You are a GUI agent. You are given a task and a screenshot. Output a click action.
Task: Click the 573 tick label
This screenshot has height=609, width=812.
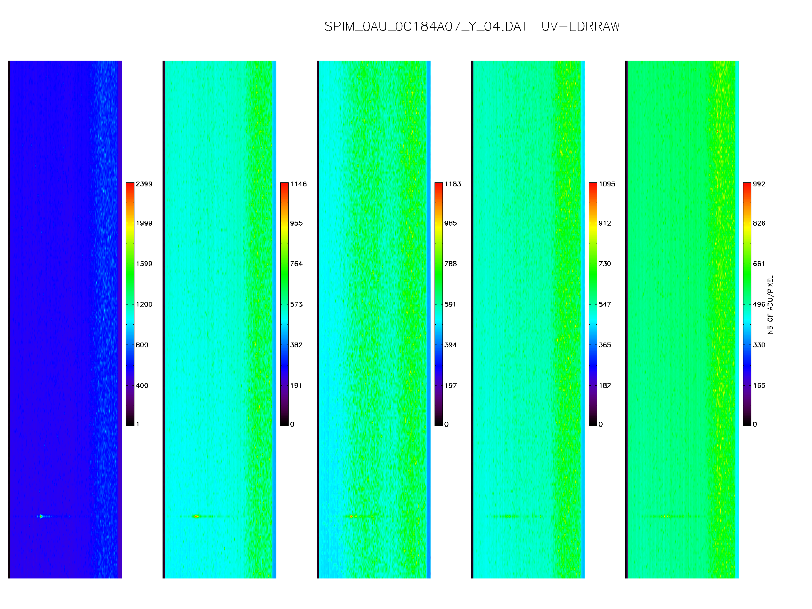tap(296, 304)
